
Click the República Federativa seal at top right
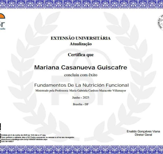coord(160,22)
